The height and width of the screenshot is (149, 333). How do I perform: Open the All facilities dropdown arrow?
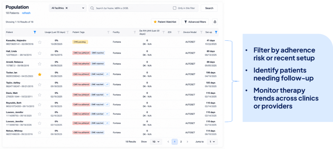[x=83, y=8]
